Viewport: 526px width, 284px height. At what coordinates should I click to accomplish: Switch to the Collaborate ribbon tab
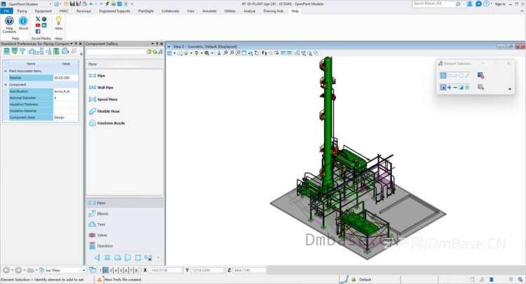pyautogui.click(x=170, y=11)
